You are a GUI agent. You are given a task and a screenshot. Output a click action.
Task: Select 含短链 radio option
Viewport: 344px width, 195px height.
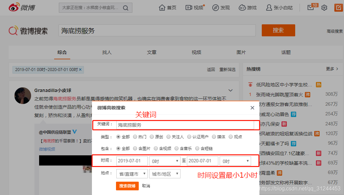pos(197,148)
